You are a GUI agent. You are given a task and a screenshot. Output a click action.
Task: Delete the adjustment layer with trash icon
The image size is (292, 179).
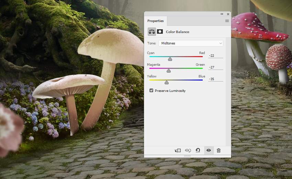pos(218,150)
